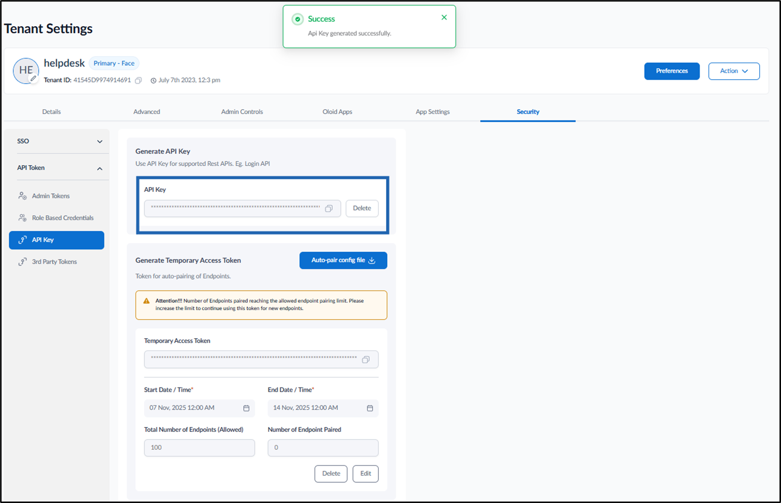Delete the generated API Key
781x503 pixels.
(362, 208)
